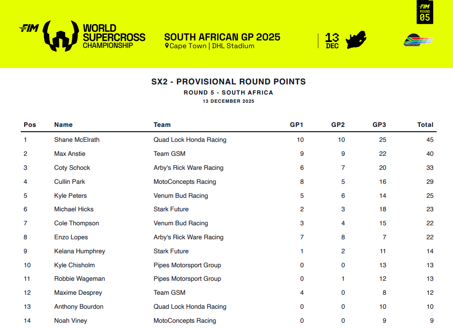Screen dimensions: 453x329
Task: Click the 13 DEC date block
Action: coord(332,41)
